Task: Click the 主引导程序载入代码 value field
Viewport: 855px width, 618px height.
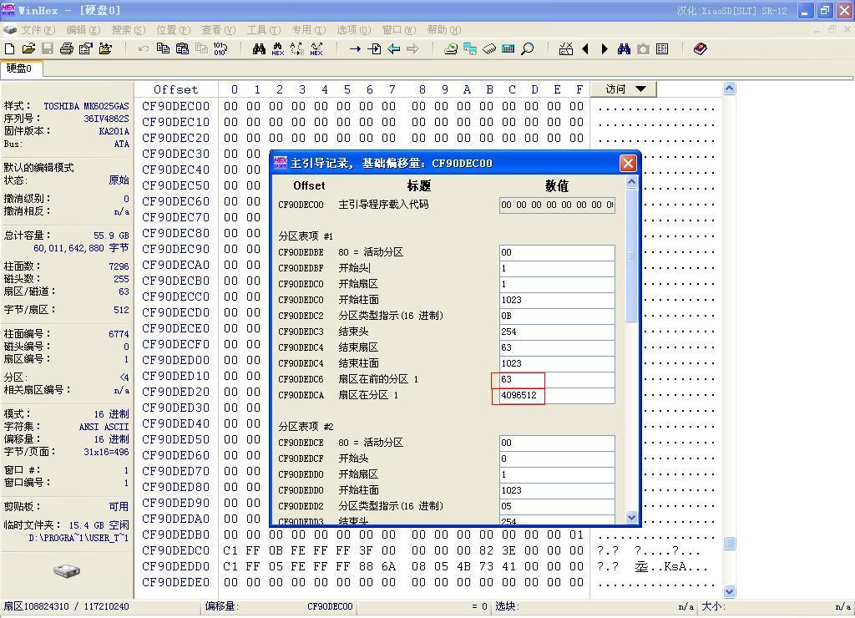Action: [x=557, y=205]
